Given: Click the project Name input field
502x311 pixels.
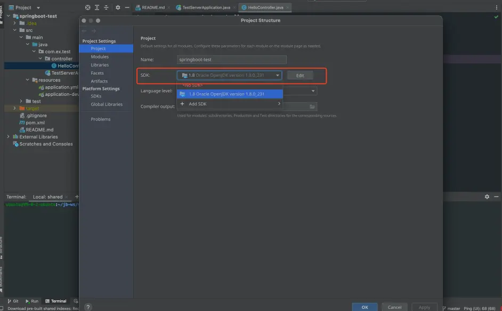Looking at the screenshot, I should 231,60.
